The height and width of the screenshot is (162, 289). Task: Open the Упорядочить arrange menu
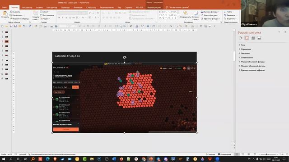[x=186, y=15]
